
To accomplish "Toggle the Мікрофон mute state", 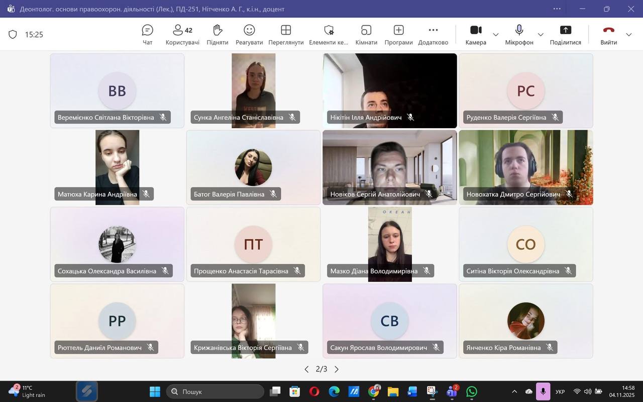I will click(519, 35).
